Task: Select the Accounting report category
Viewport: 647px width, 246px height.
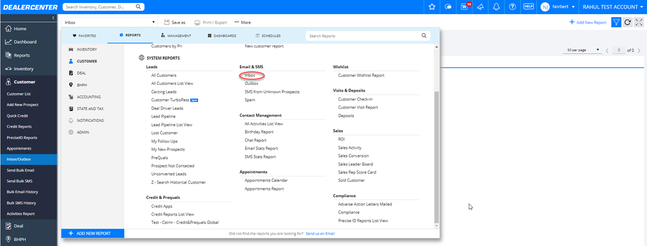Action: [x=89, y=97]
